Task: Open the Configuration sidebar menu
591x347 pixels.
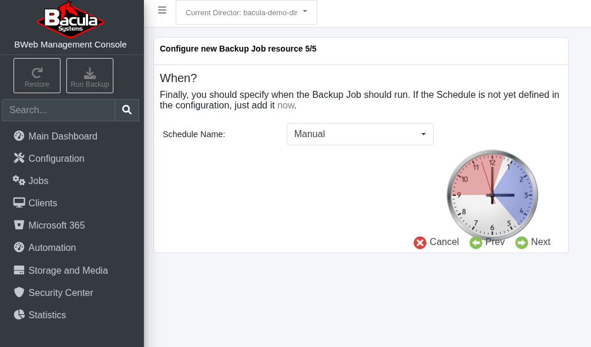Action: (x=56, y=158)
